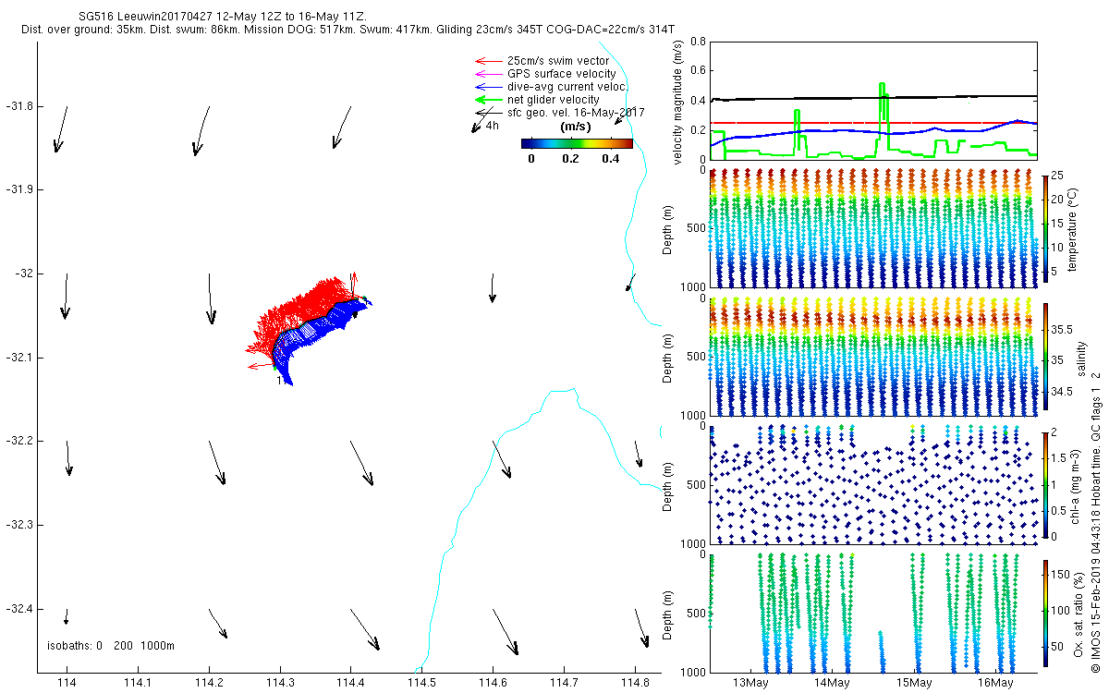The height and width of the screenshot is (693, 1109).
Task: Click the '0.2' tick under the velocity colorbar
Action: tap(570, 158)
